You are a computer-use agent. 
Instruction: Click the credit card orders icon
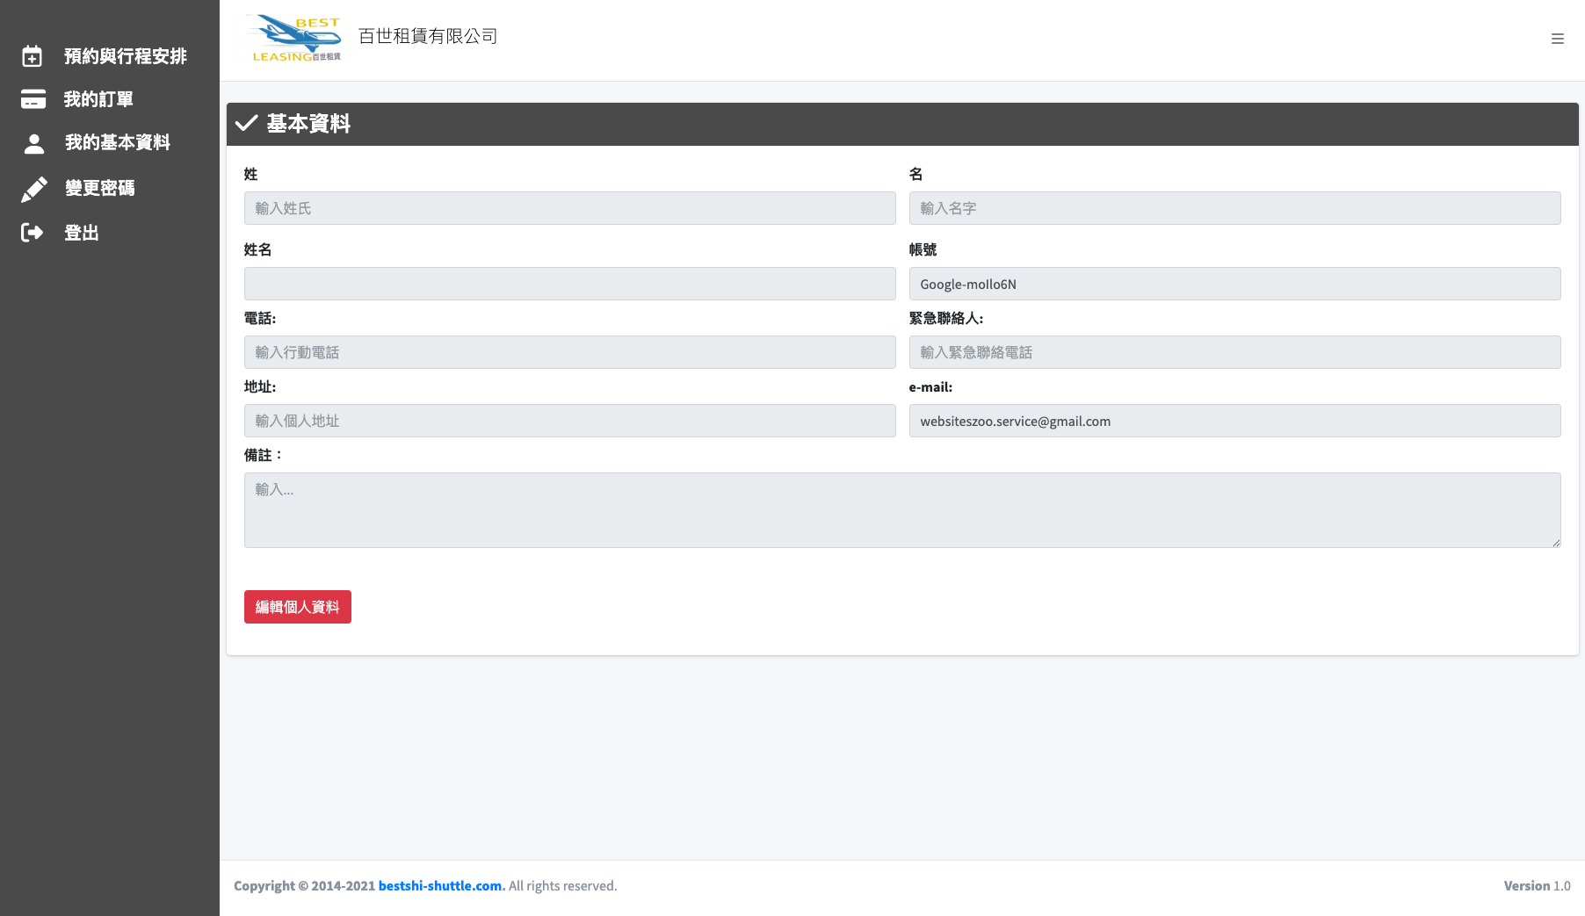coord(33,99)
